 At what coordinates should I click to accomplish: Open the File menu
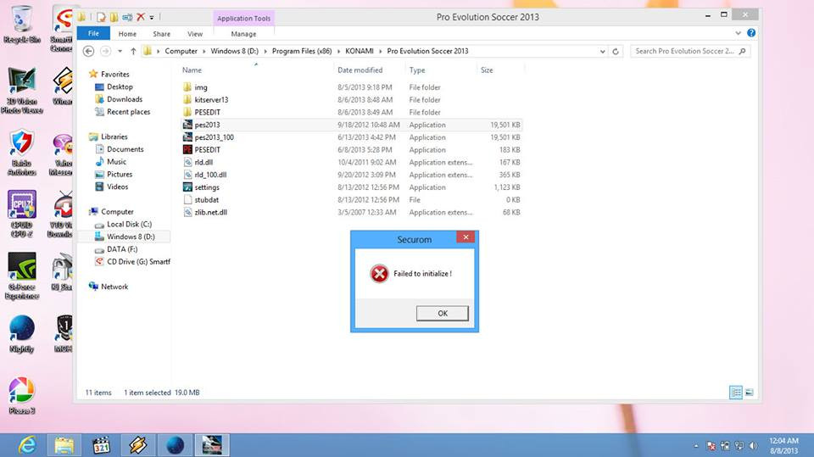pos(93,33)
